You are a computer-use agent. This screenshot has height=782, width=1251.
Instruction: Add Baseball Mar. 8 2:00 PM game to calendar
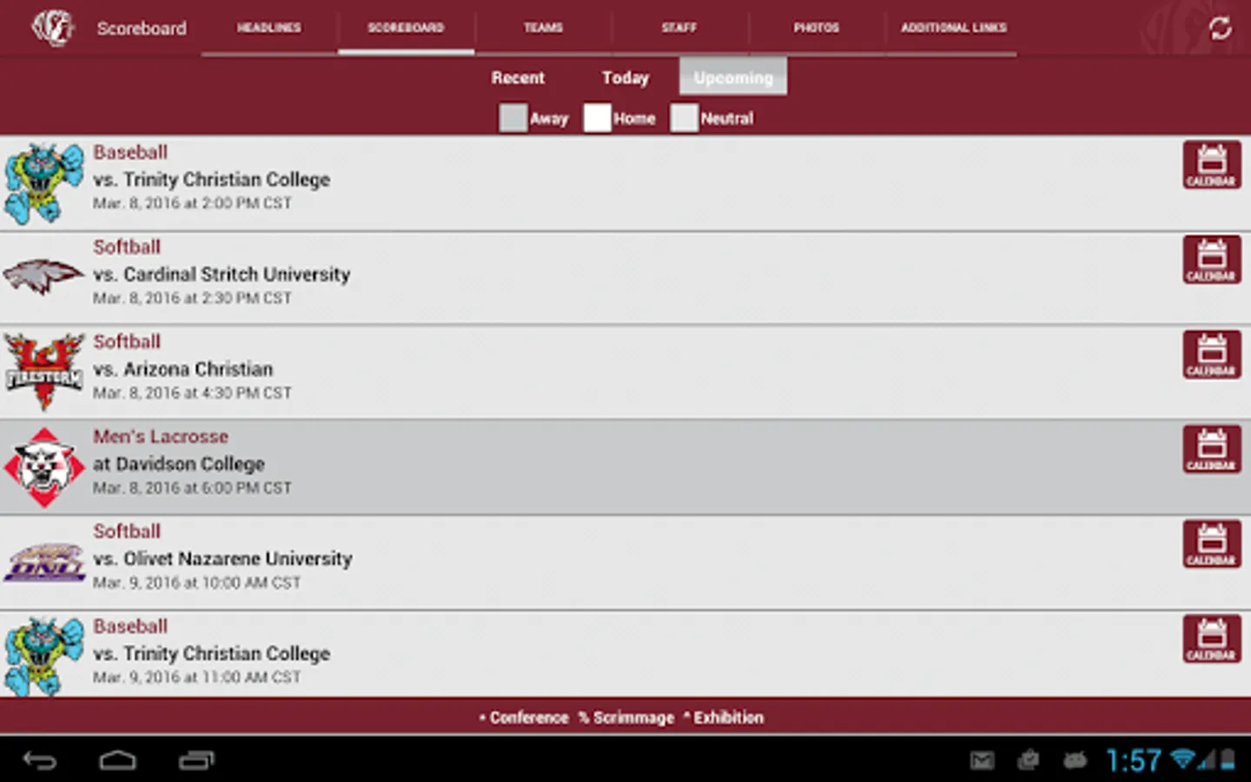tap(1211, 164)
